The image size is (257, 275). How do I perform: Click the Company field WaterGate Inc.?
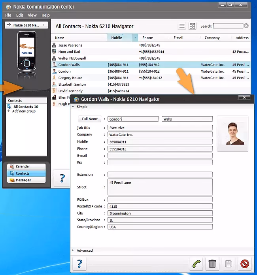160,134
